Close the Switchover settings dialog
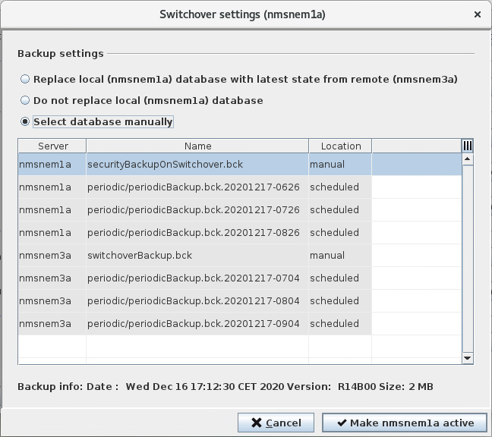Viewport: 492px width, 437px height. [477, 14]
